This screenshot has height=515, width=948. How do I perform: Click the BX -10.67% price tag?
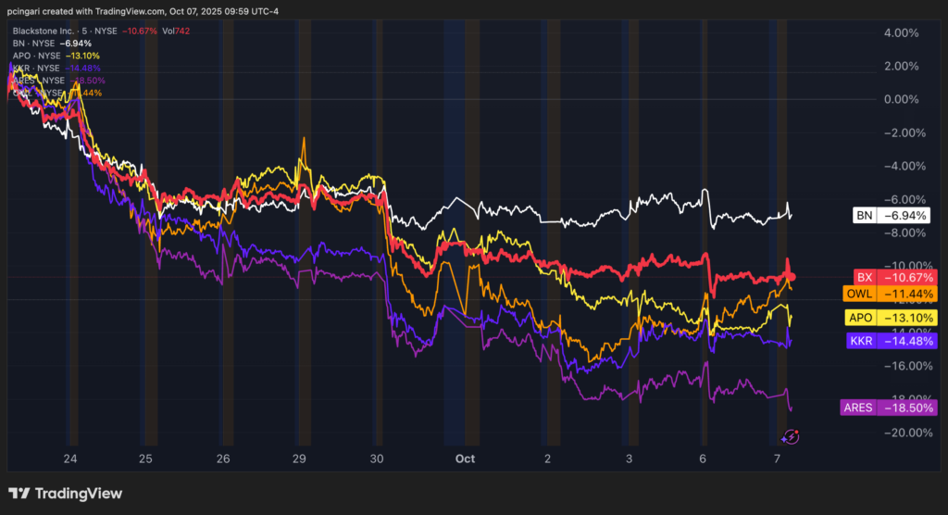tap(892, 277)
